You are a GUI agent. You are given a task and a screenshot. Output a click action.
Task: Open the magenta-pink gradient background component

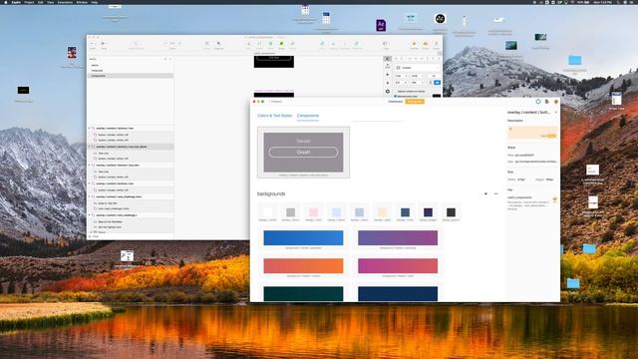(398, 266)
